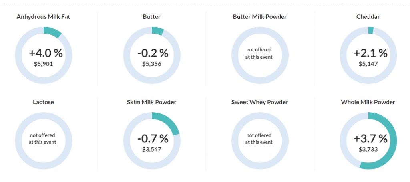Image resolution: width=410 pixels, height=182 pixels.
Task: Click the $3,733 price label
Action: [x=368, y=149]
